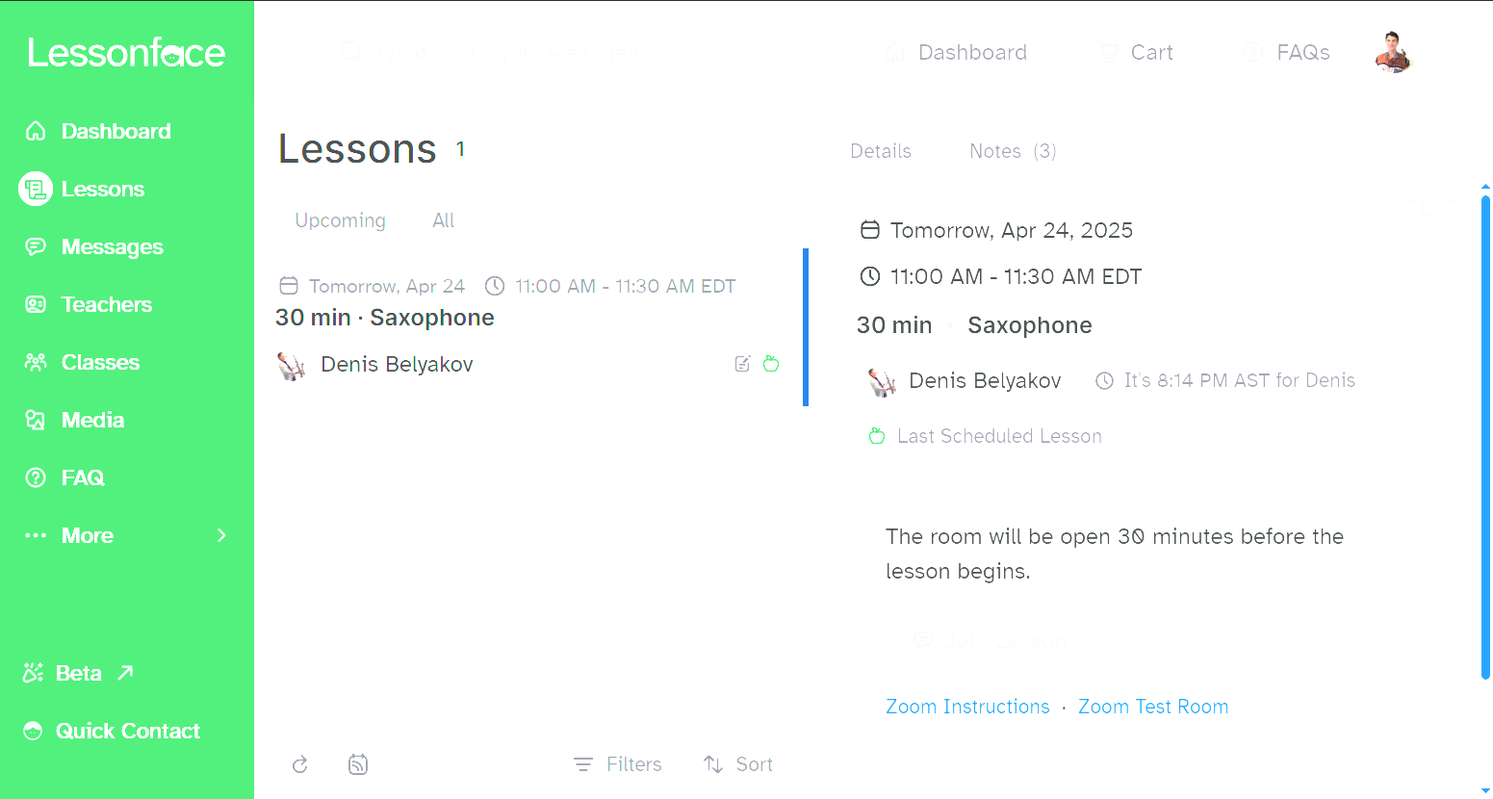Click Denis Belyakov's avatar in details panel
Screen dimensions: 1493x799
coord(882,382)
